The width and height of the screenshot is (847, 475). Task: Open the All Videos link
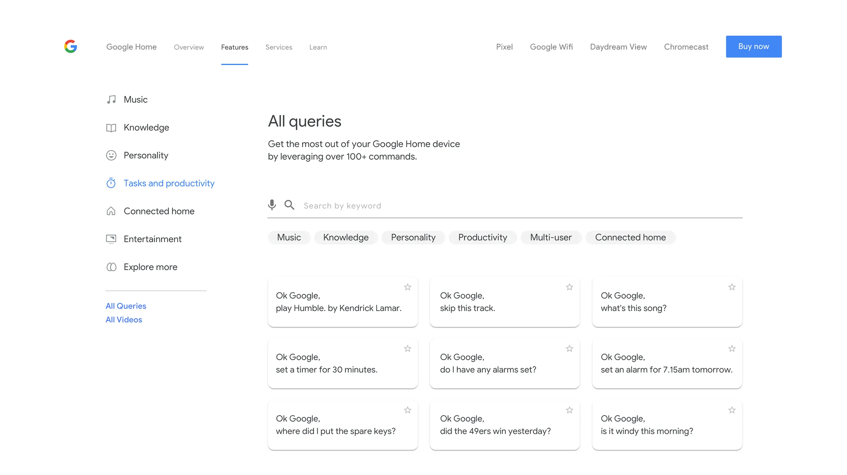[124, 320]
